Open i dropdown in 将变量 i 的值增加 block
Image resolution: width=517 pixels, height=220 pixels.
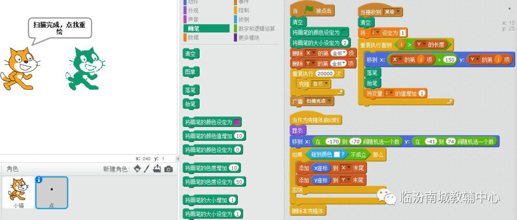pyautogui.click(x=389, y=94)
